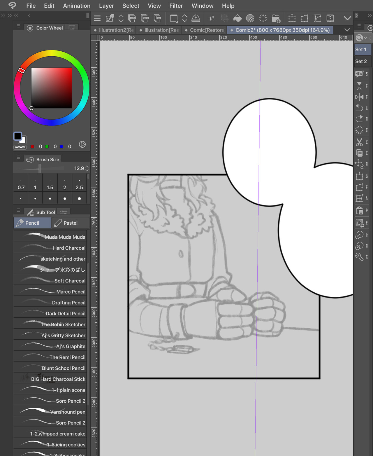Switch to the Comic[Restore canvas tab

click(205, 30)
